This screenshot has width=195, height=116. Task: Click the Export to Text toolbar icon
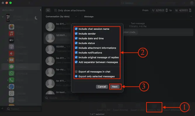tap(154, 107)
